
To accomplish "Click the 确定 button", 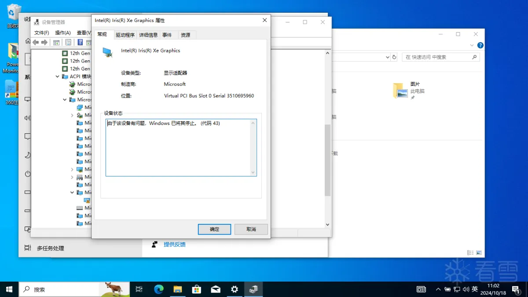I will [x=214, y=229].
